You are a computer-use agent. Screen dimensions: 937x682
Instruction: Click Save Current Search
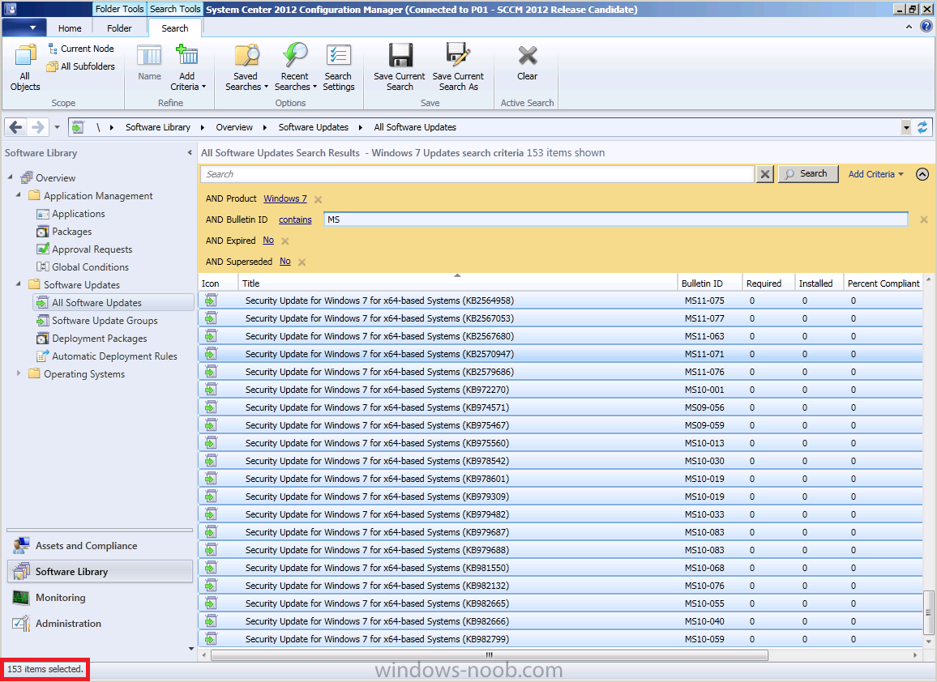click(399, 67)
